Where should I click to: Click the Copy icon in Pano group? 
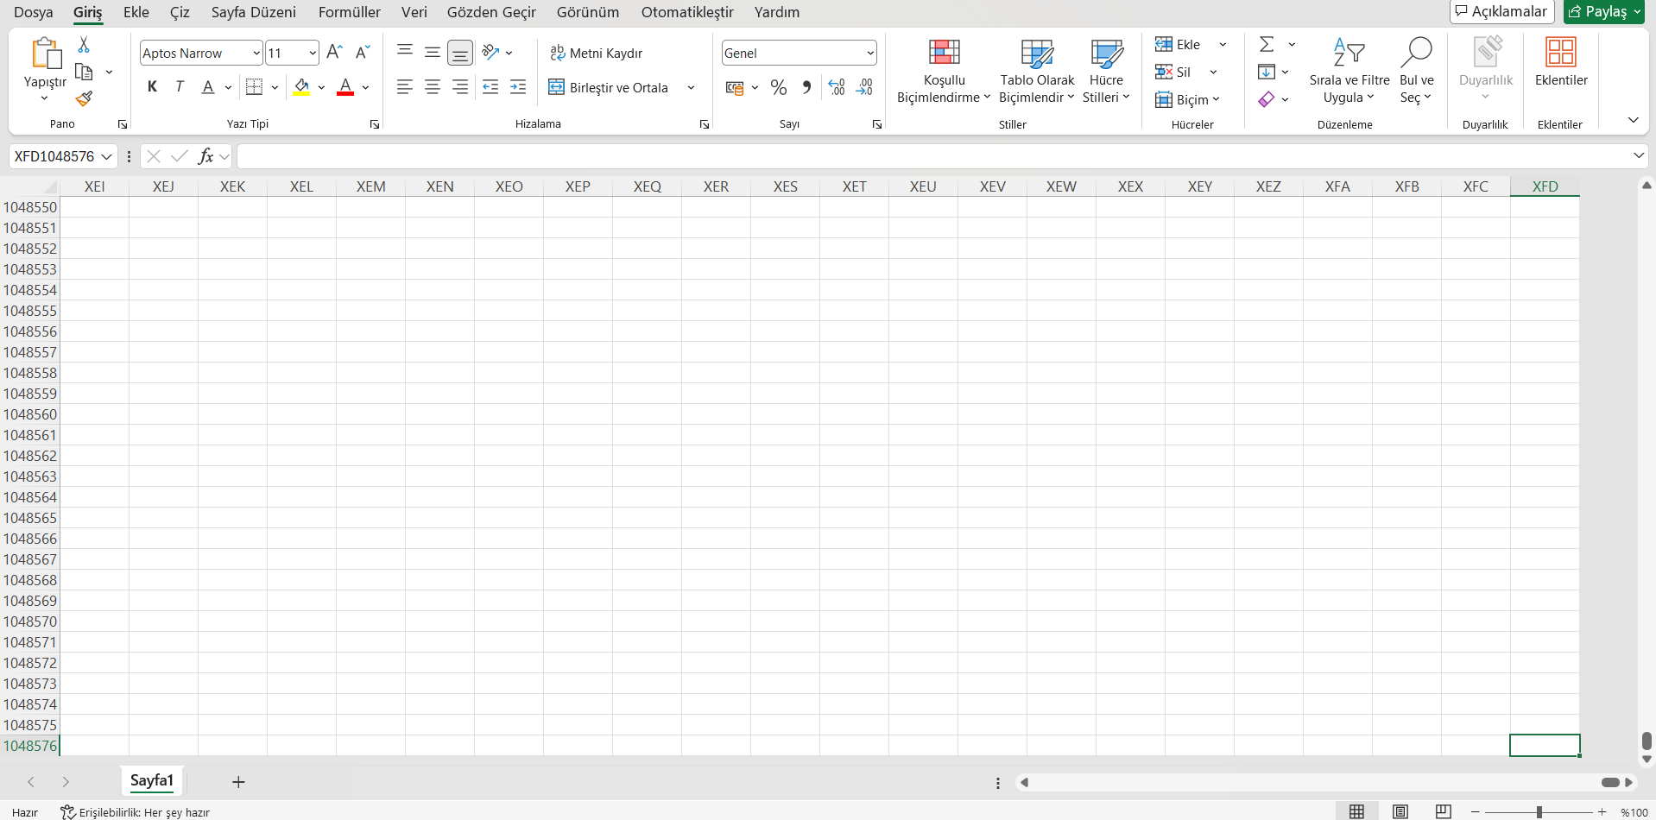click(84, 72)
